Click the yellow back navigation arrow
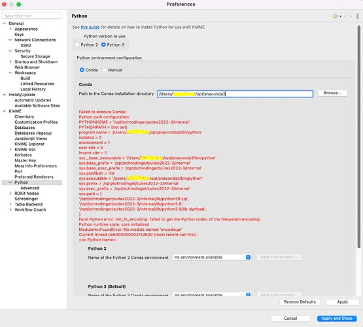This screenshot has height=327, width=363. click(x=336, y=16)
